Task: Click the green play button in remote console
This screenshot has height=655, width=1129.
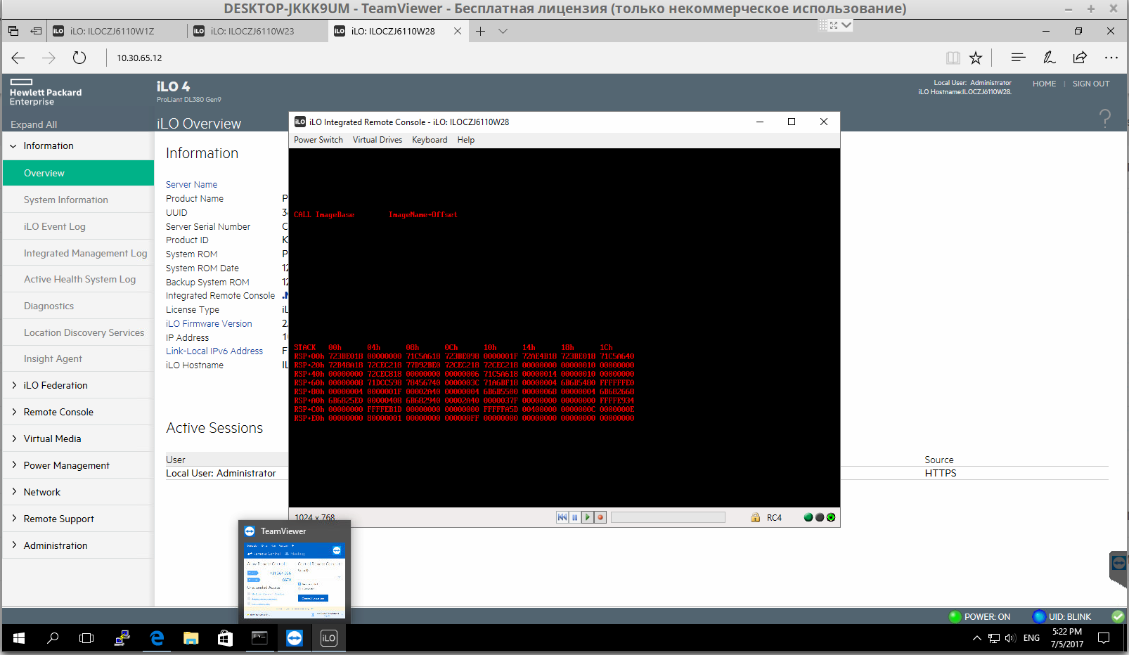Action: tap(588, 517)
